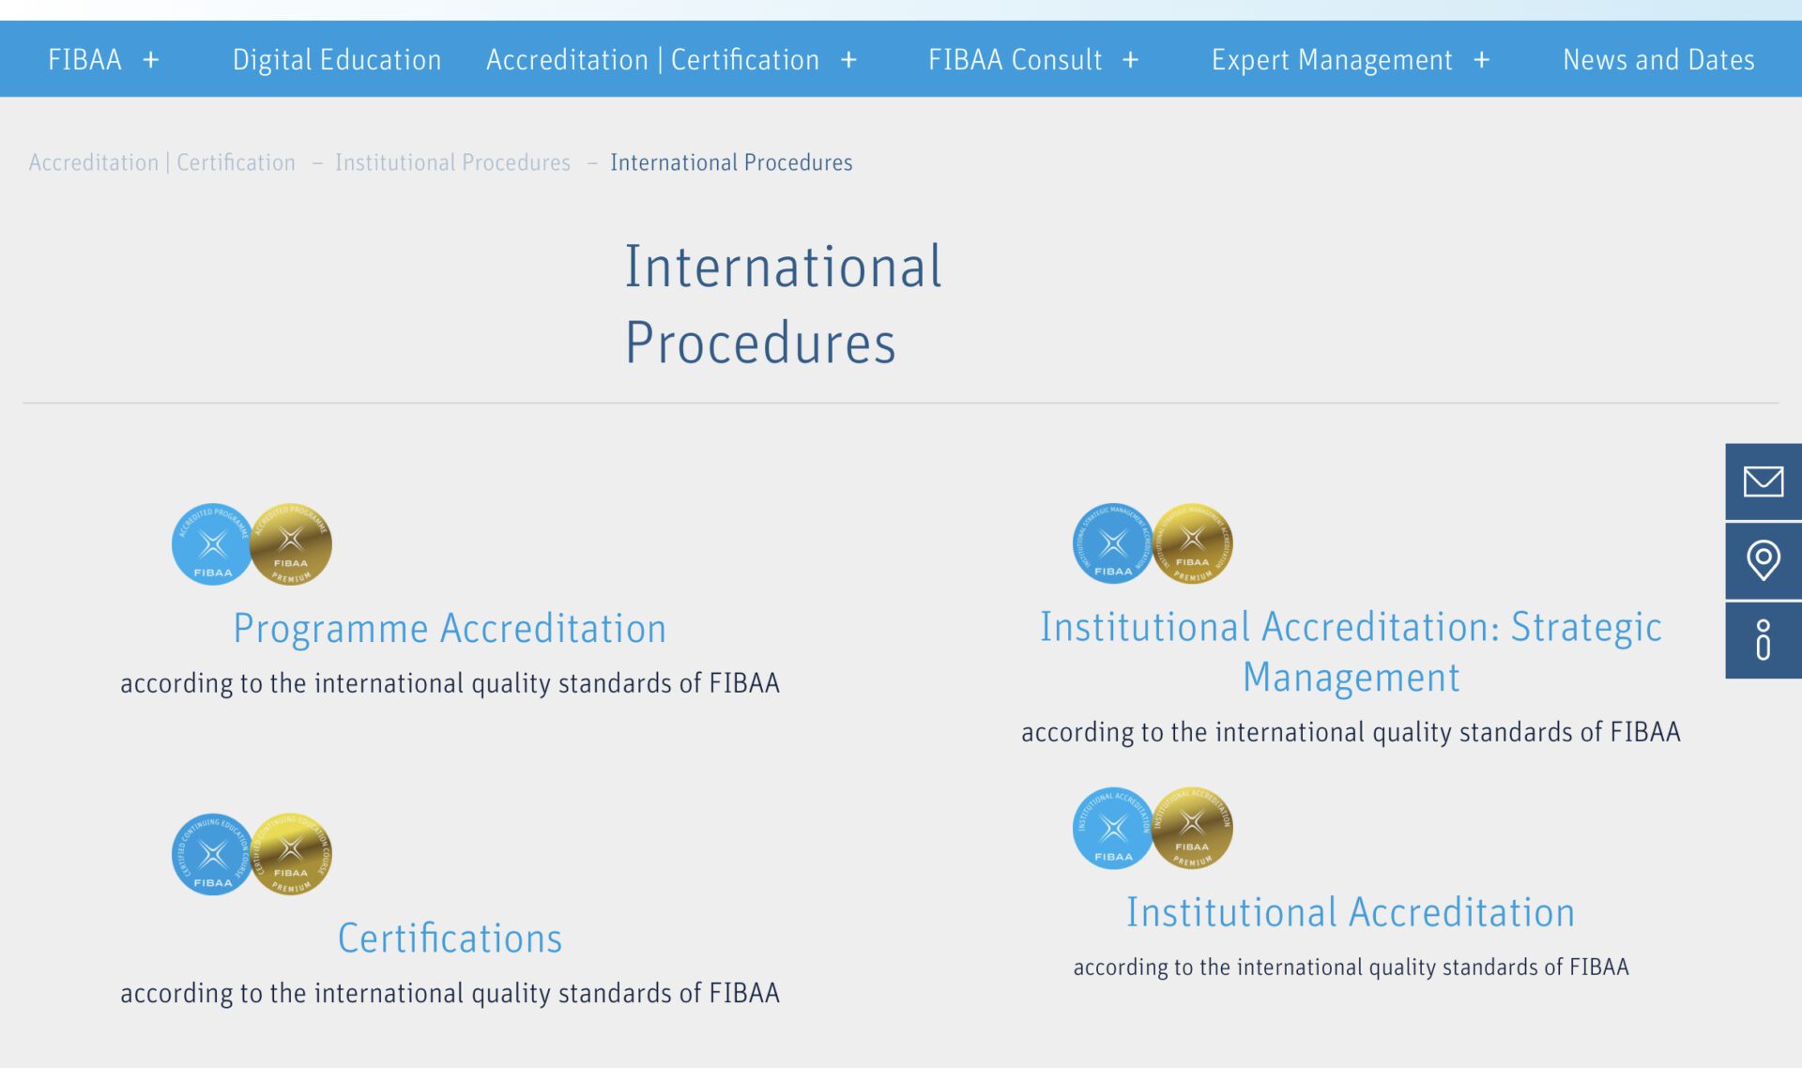
Task: Expand the Expert Management plus sign
Action: pos(1481,60)
